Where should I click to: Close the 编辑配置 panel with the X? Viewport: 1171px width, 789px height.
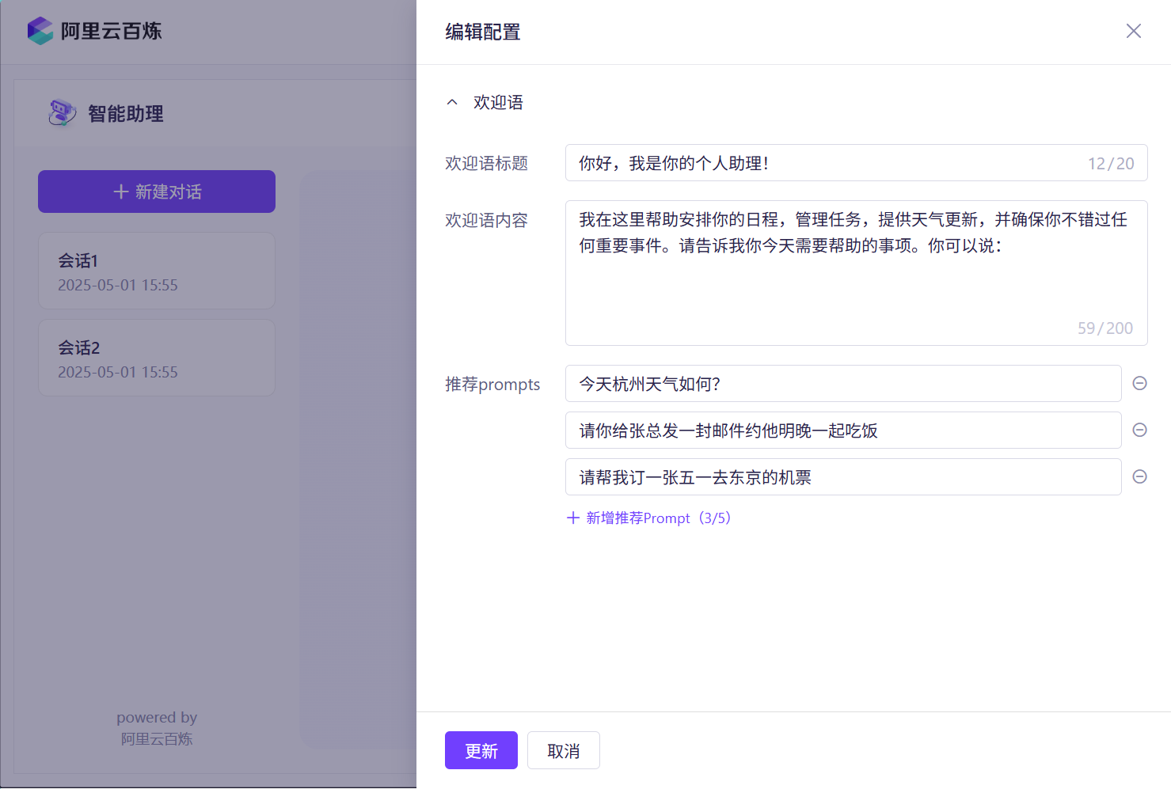click(1134, 31)
